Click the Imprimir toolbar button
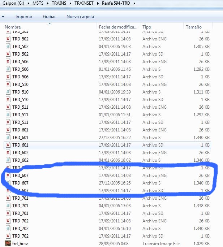 (24, 17)
